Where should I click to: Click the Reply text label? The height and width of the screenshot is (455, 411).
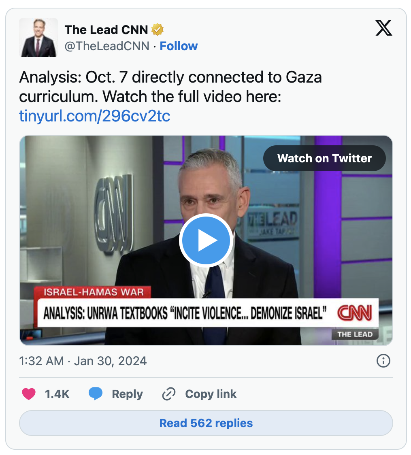click(x=127, y=394)
